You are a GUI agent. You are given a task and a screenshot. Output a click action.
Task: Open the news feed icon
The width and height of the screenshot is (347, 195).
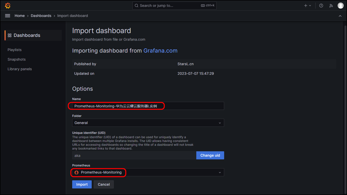(x=331, y=6)
